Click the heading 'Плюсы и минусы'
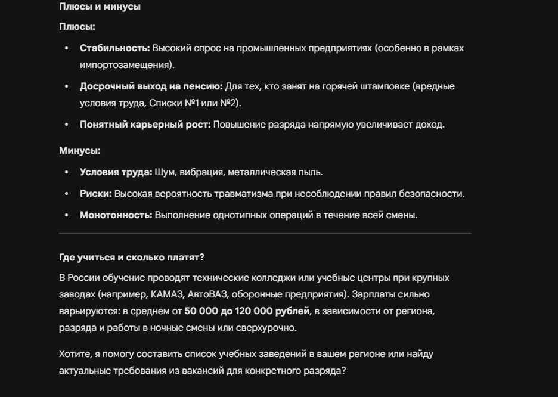Viewport: 558px width, 397px height. pyautogui.click(x=100, y=7)
